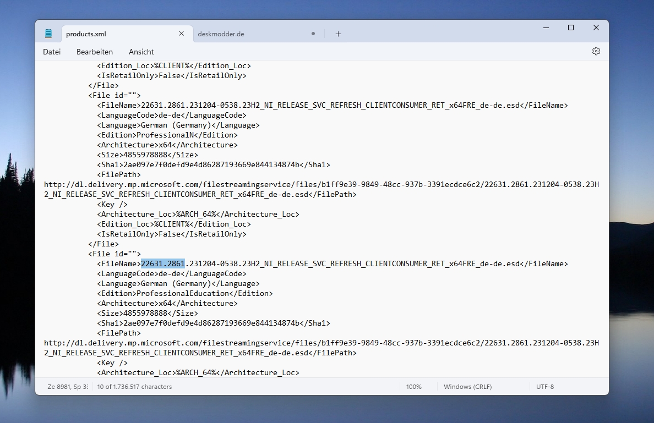Open the Bearbeiten menu
654x423 pixels.
(95, 52)
